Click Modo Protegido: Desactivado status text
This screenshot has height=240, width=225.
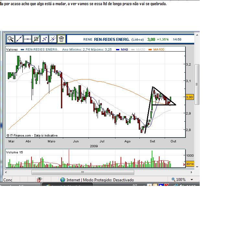[x=108, y=180]
